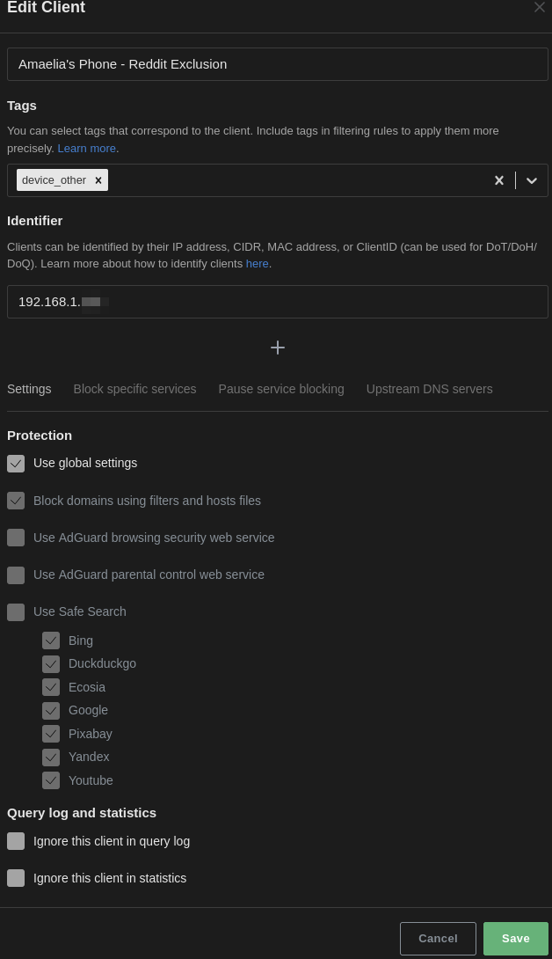Follow the 'here' link about identifying clients
This screenshot has width=552, height=959.
click(257, 264)
